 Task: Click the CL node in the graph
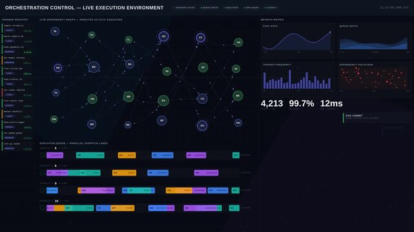pos(129,40)
